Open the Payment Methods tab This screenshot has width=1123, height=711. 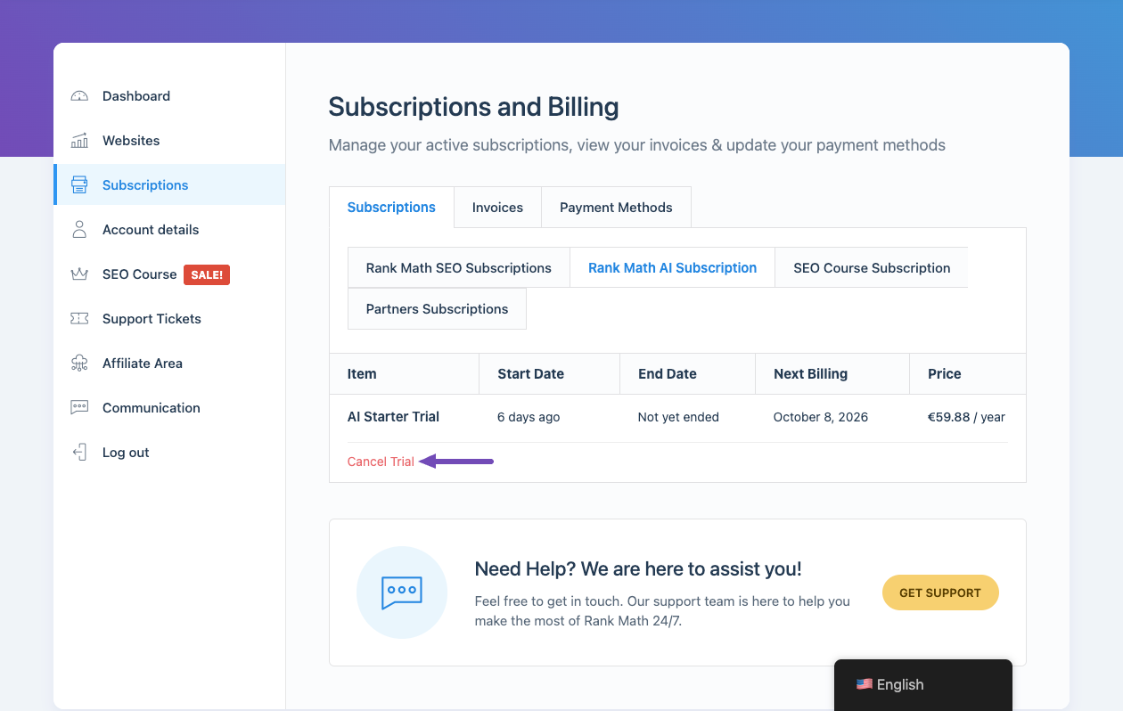pyautogui.click(x=616, y=207)
